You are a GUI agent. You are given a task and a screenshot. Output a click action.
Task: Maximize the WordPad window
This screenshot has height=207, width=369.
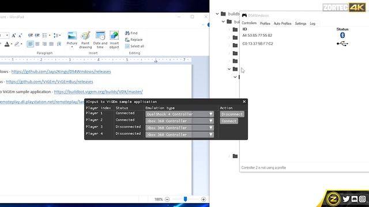pyautogui.click(x=192, y=17)
